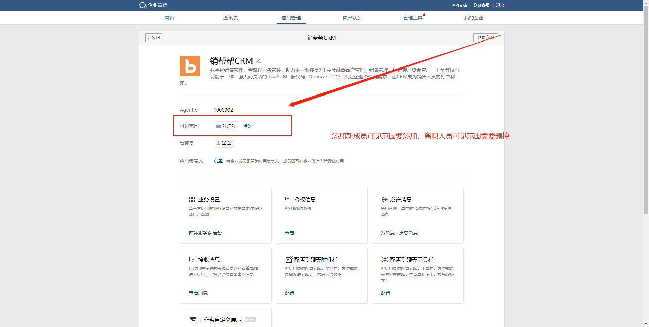Click 配置 under 配置到聊天工具栏
The image size is (649, 327).
click(x=385, y=293)
